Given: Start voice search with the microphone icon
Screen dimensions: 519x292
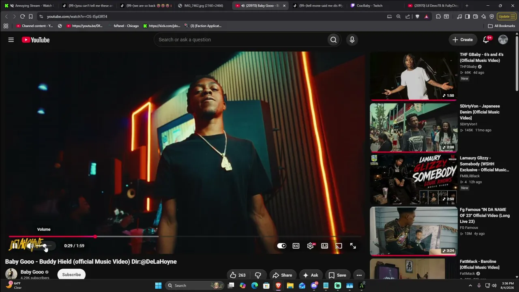Looking at the screenshot, I should [x=352, y=40].
